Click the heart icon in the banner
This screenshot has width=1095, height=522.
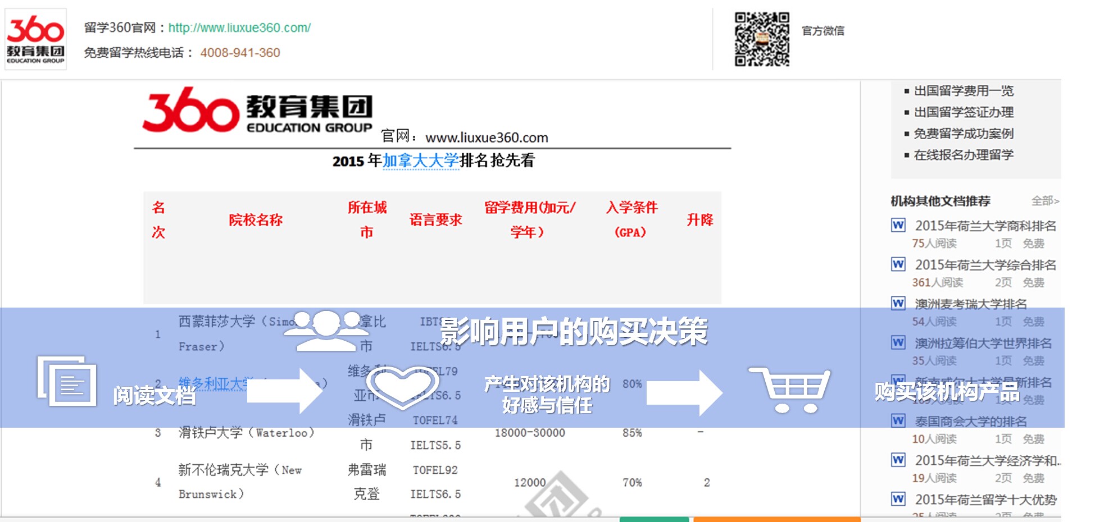pyautogui.click(x=402, y=386)
